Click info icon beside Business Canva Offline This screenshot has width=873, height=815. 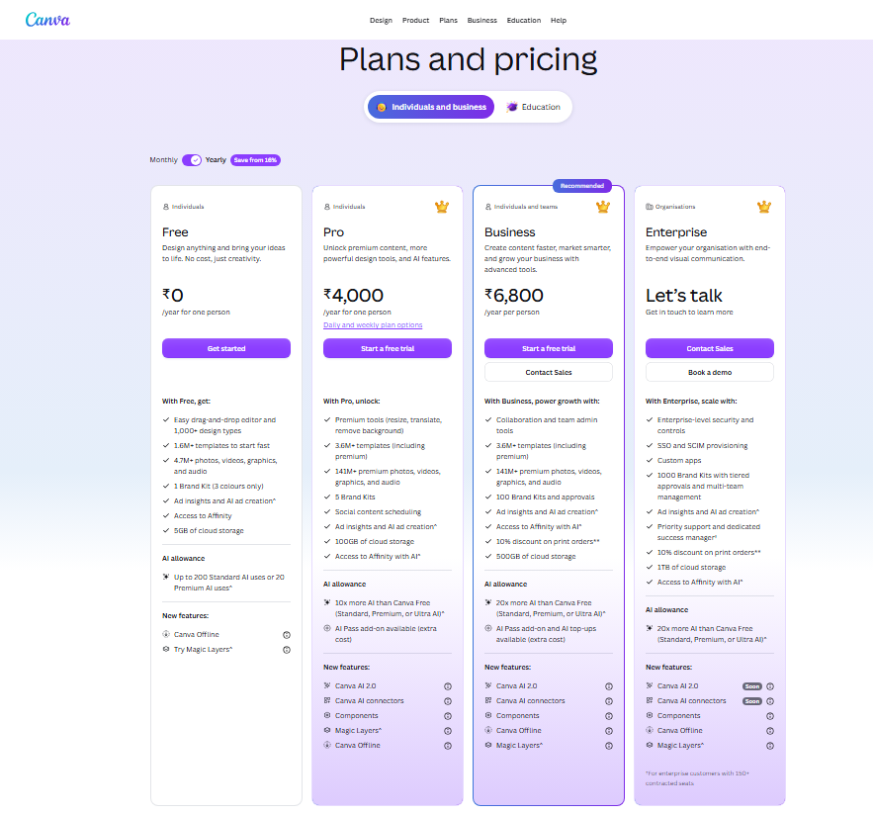click(609, 731)
